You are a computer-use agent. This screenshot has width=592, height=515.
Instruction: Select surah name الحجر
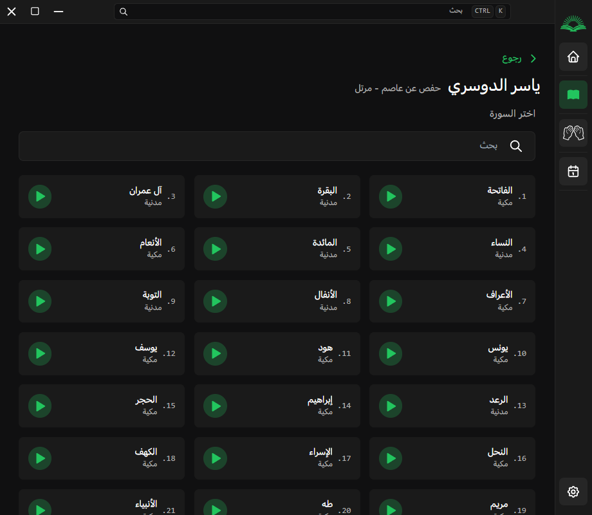(146, 399)
